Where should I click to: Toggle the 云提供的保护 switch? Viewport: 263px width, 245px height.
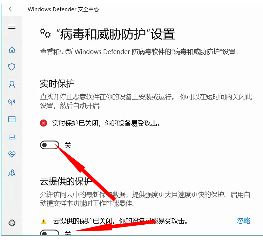49,232
